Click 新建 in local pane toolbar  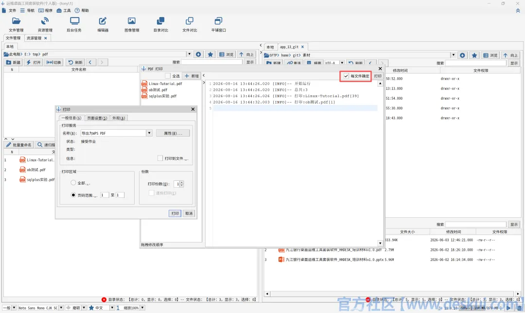[14, 62]
